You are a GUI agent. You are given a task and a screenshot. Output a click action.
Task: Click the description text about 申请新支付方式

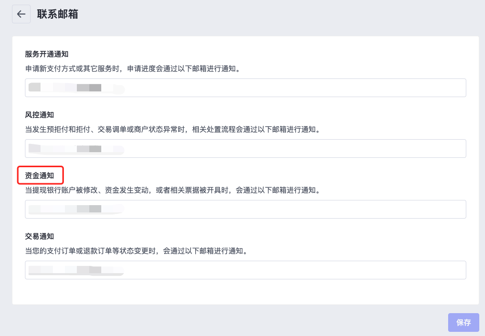pos(133,69)
